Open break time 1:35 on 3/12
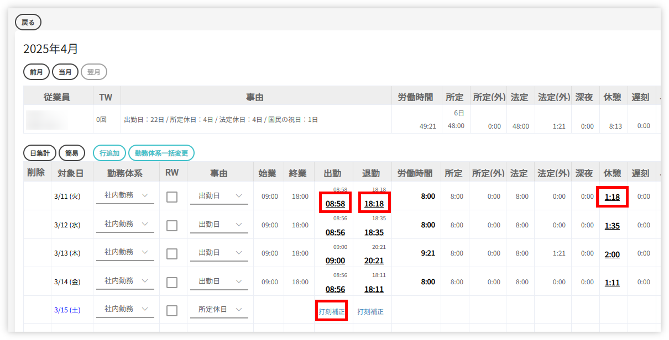 click(x=612, y=225)
